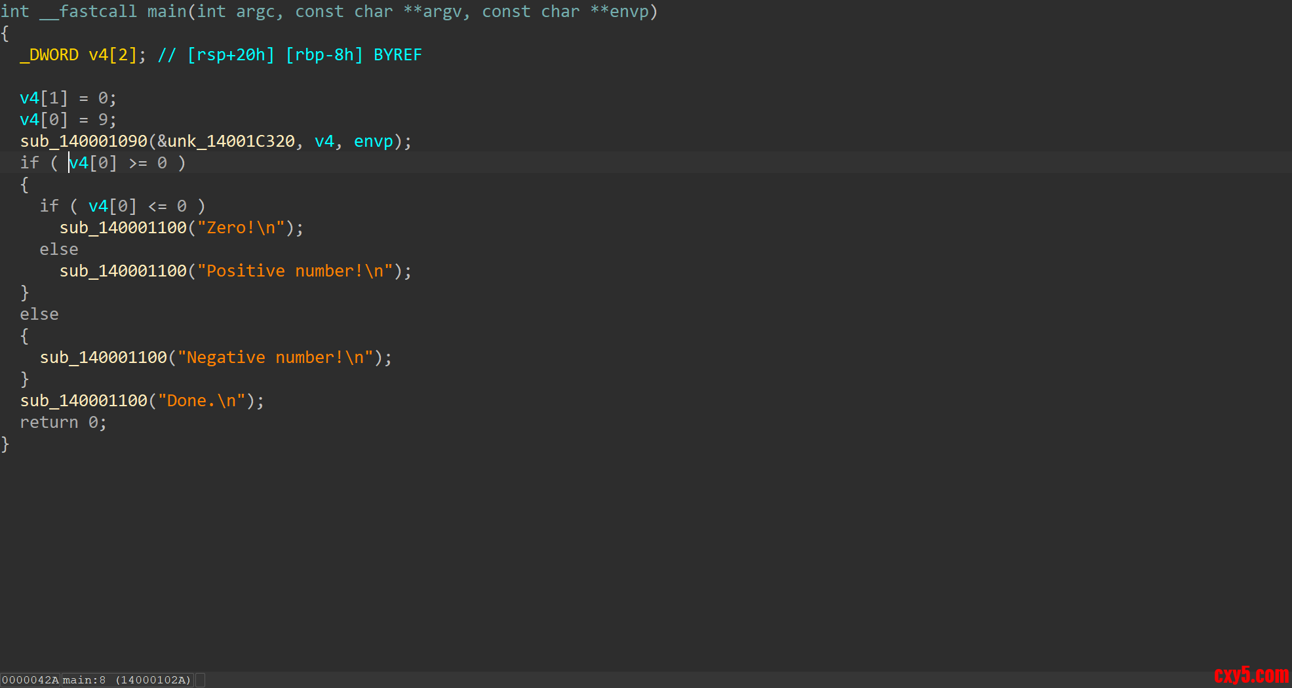Click v4 in the "v4[0] <= 0" condition
This screenshot has height=688, width=1292.
point(98,206)
